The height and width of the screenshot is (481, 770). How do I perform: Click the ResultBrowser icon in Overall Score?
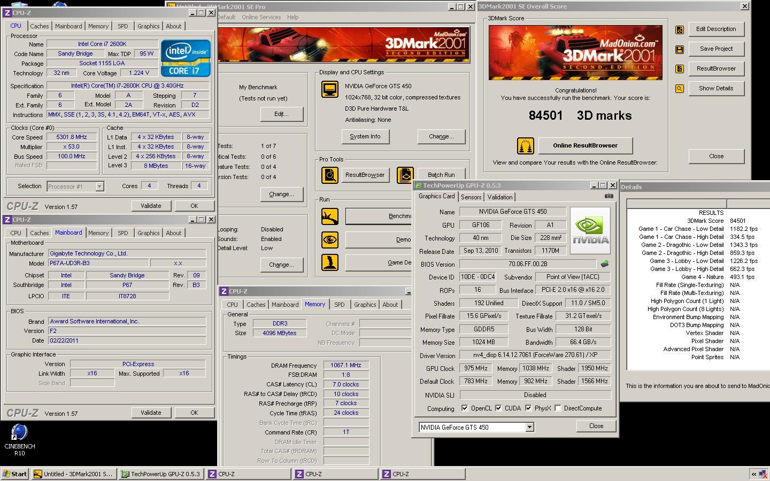680,69
